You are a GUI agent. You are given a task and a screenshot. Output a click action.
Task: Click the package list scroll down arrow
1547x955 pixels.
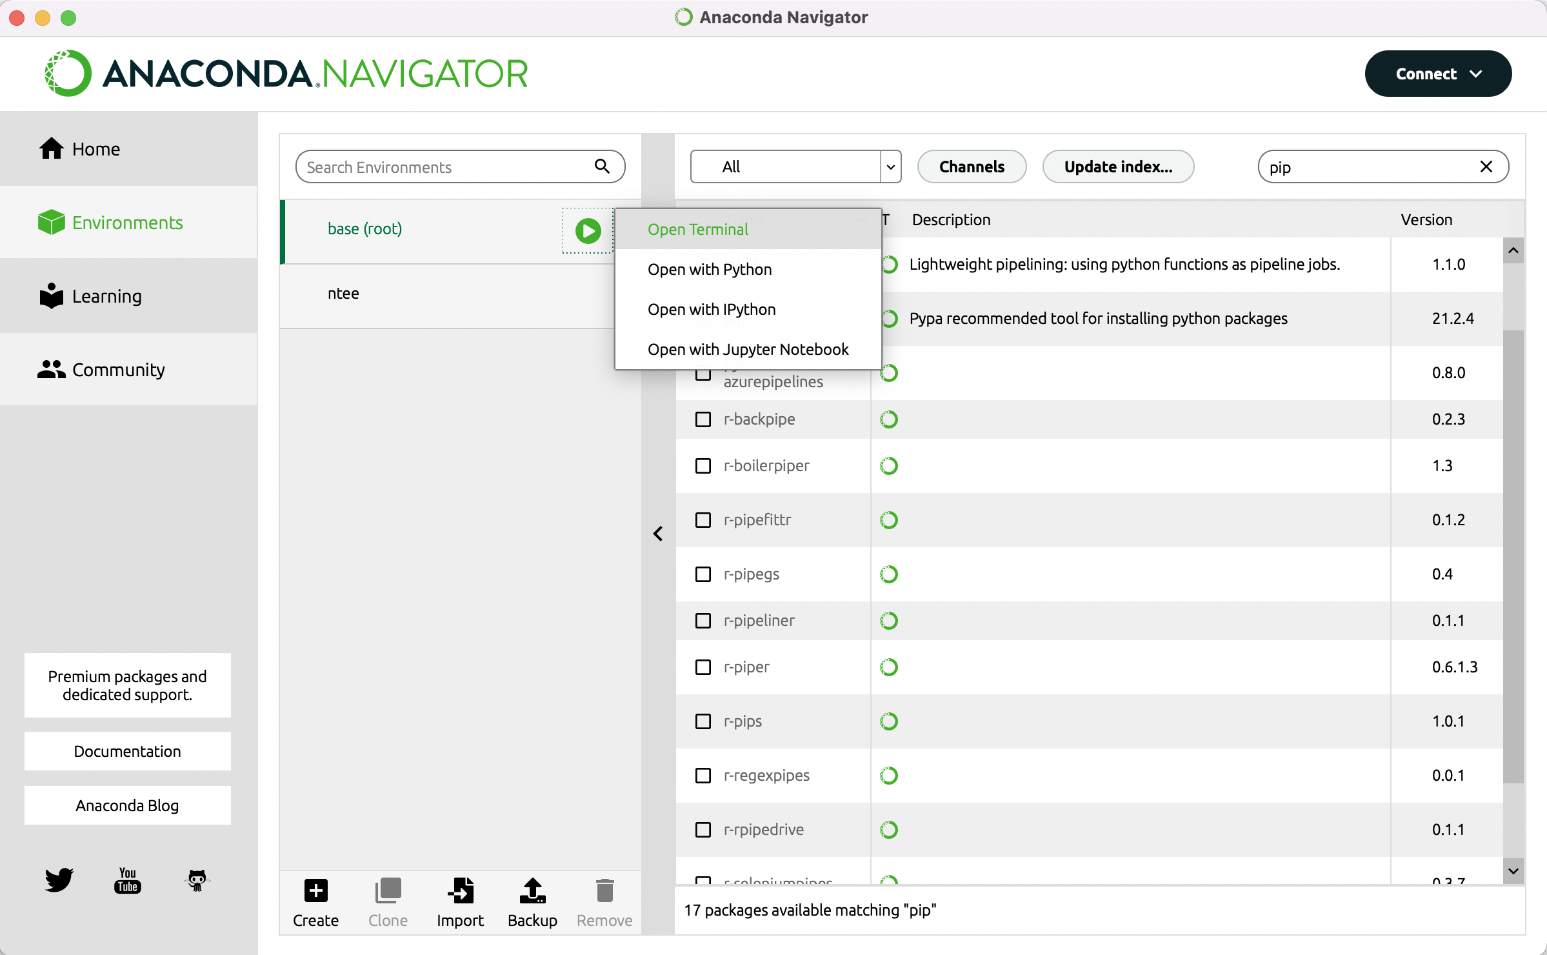pyautogui.click(x=1513, y=871)
